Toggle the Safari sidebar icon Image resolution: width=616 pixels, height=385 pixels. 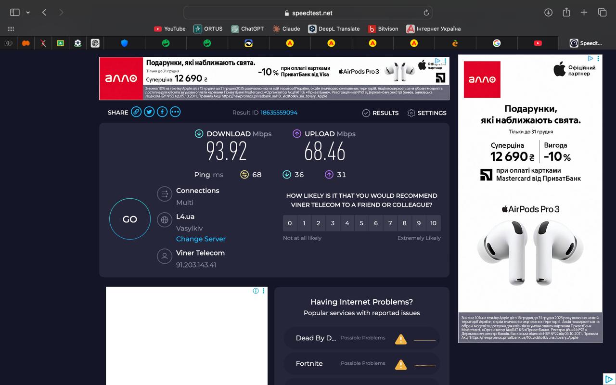pyautogui.click(x=15, y=13)
